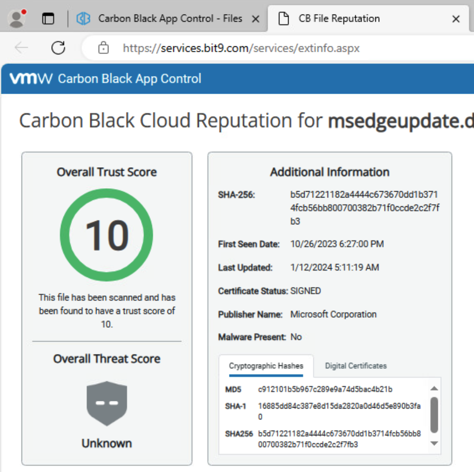Click the Overall Trust Score heading
The image size is (474, 472).
[x=107, y=172]
